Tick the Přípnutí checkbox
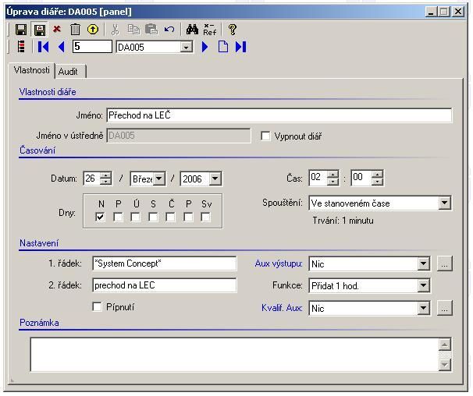 pos(98,307)
